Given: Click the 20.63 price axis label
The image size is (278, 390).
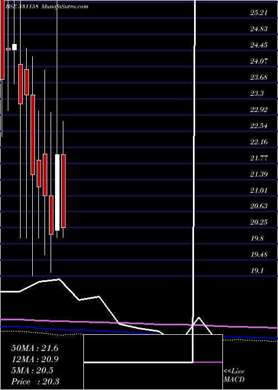Looking at the screenshot, I should (x=259, y=206).
